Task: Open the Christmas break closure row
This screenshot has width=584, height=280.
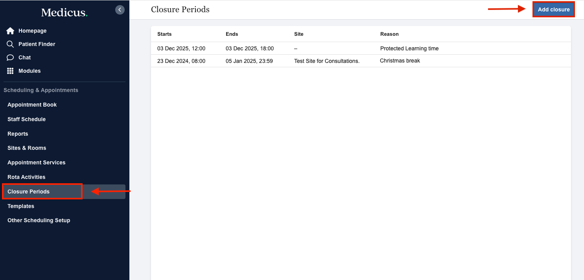Action: (400, 61)
